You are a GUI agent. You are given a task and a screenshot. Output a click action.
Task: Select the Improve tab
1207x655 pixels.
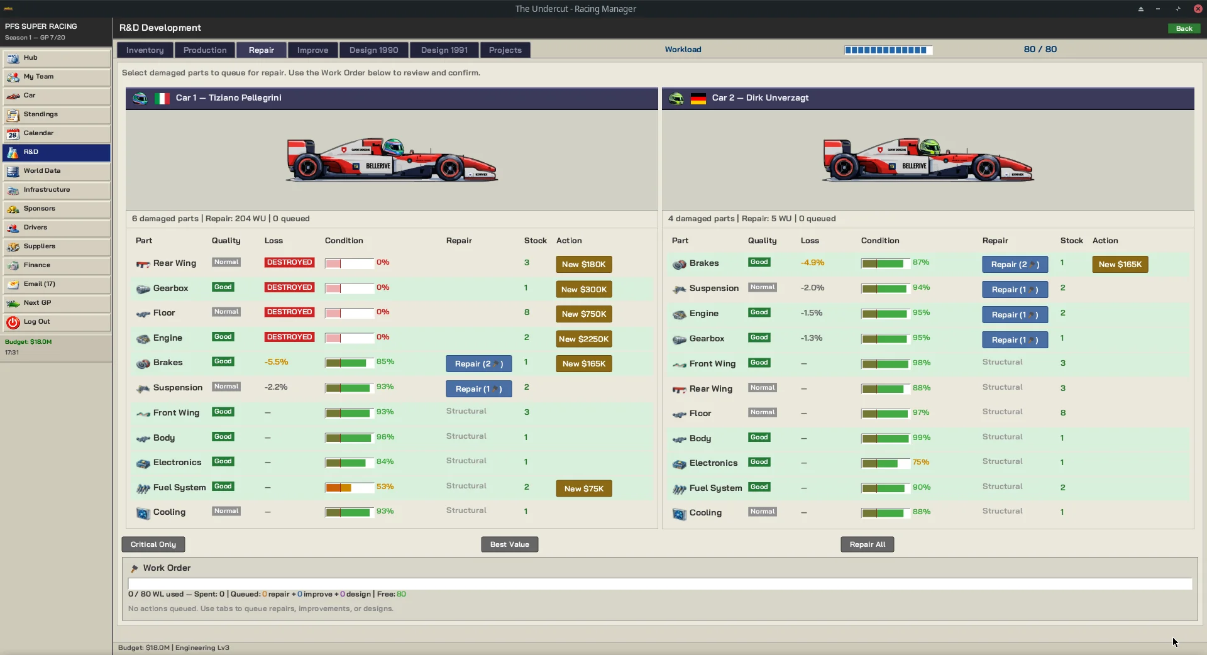(x=312, y=50)
